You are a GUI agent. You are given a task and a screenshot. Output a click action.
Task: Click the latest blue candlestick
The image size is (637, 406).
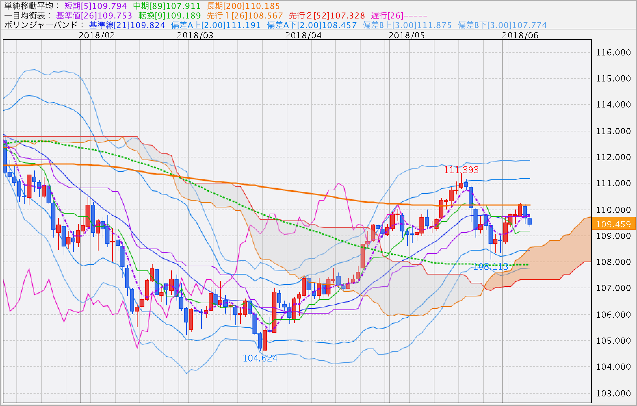[530, 221]
